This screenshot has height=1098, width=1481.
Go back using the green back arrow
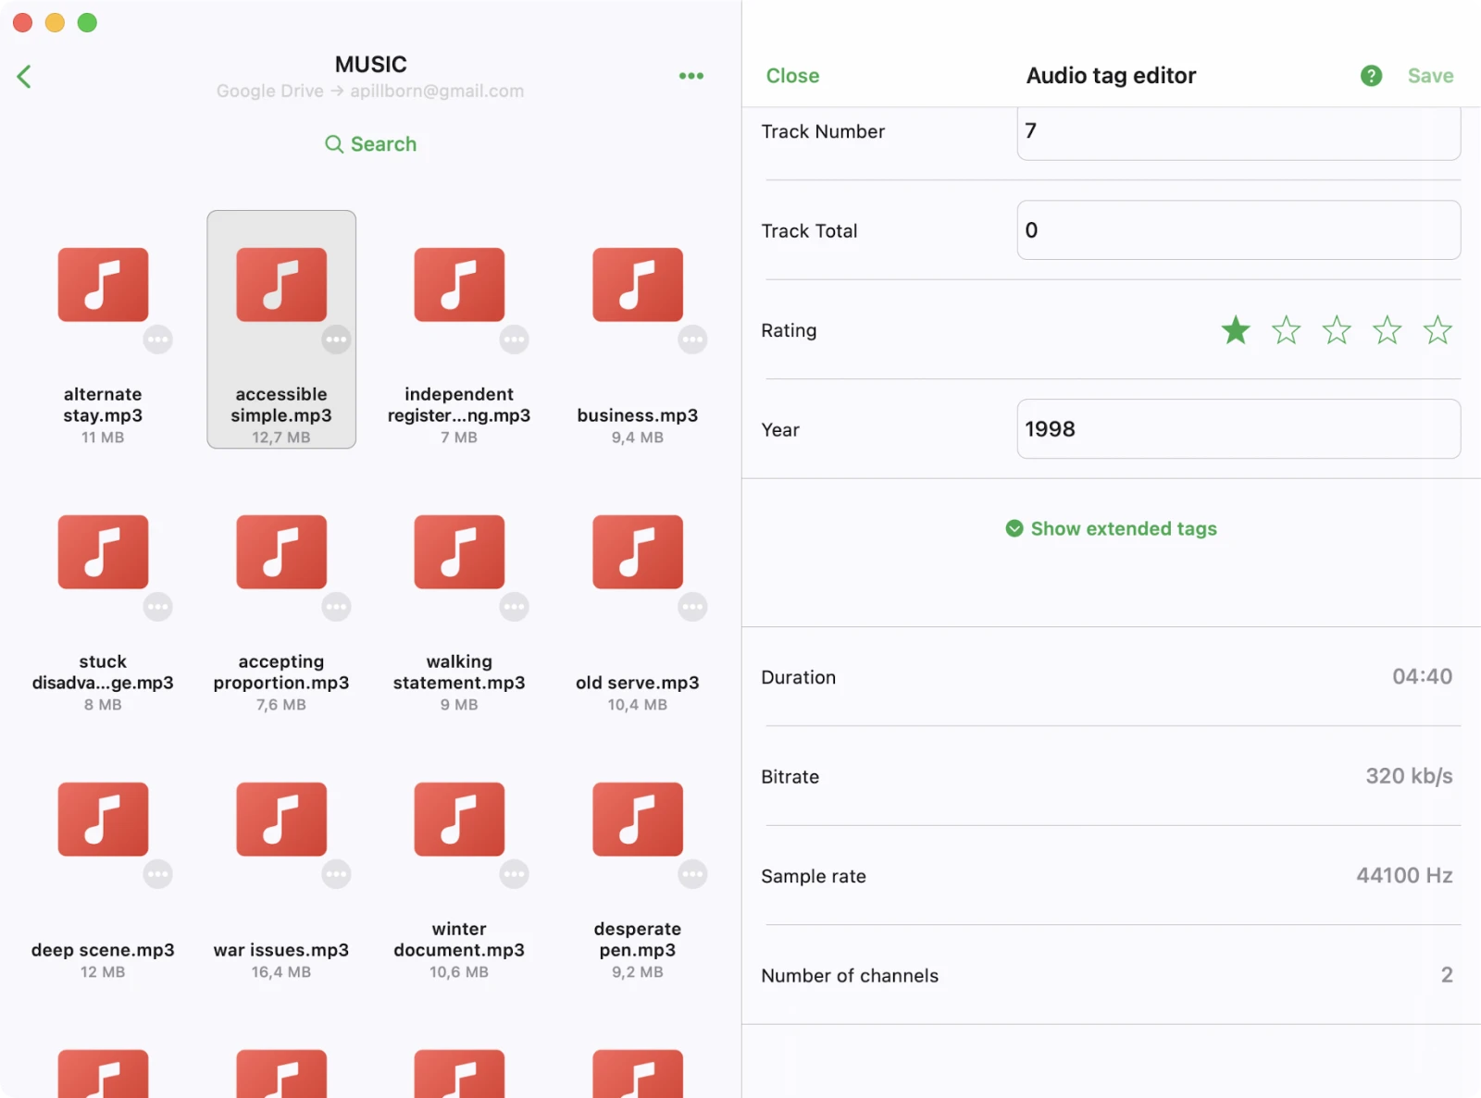pyautogui.click(x=25, y=77)
